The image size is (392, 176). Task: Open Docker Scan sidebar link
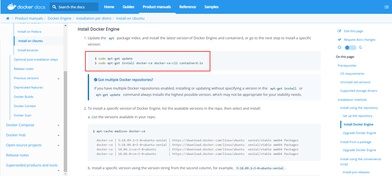click(x=22, y=115)
